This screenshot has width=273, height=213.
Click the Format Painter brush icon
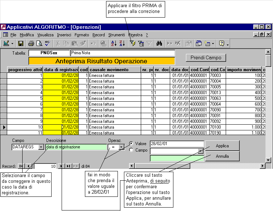pos(83,43)
